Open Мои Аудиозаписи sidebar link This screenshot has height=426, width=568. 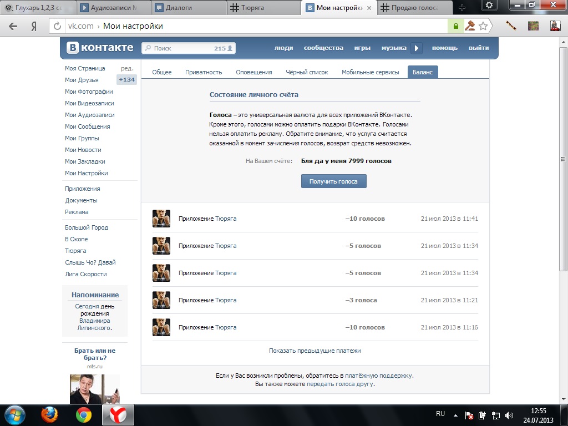(x=89, y=115)
